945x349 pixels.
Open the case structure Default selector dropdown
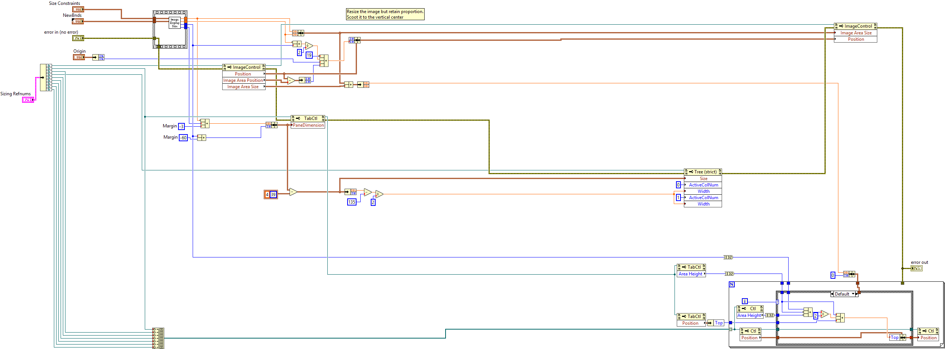[853, 294]
